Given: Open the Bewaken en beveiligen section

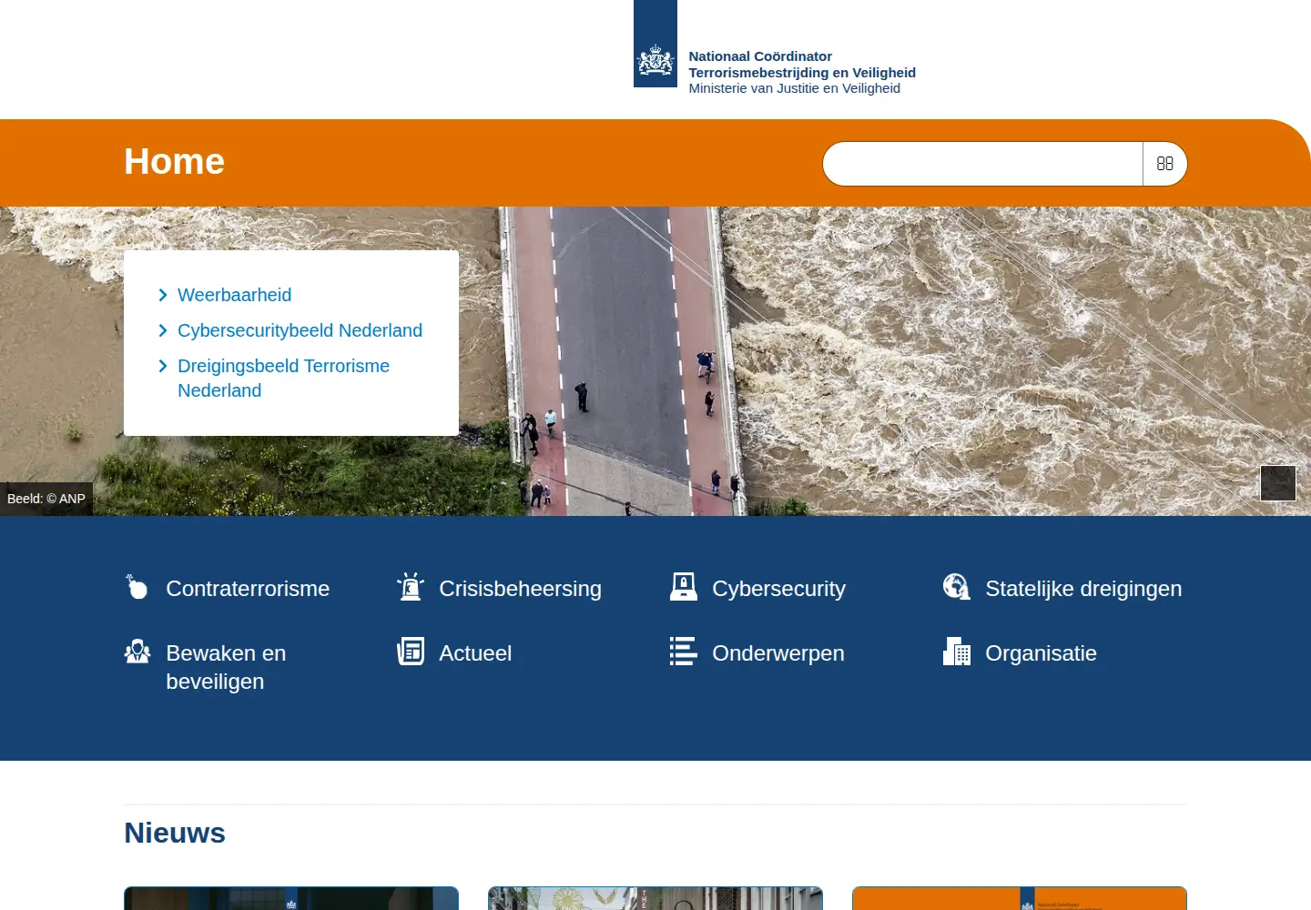Looking at the screenshot, I should coord(226,667).
